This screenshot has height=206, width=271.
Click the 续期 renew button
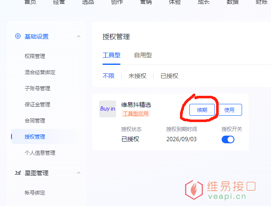tap(202, 110)
